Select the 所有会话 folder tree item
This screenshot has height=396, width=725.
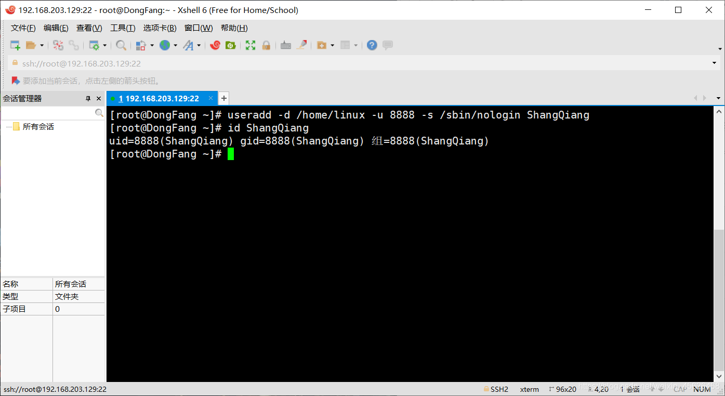(x=38, y=126)
